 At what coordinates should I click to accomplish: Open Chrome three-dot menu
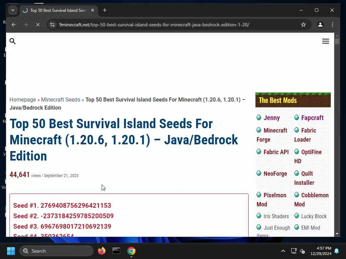(x=332, y=25)
